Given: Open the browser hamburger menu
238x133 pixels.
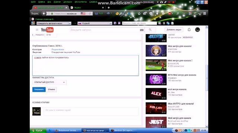Looking at the screenshot, I should [x=205, y=14].
